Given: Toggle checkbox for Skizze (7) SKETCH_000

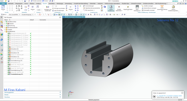Looking at the screenshot, I should (8, 47).
